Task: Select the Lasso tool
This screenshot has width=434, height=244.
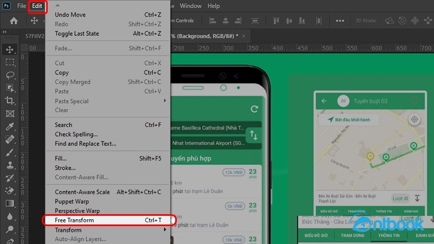Action: tap(10, 75)
